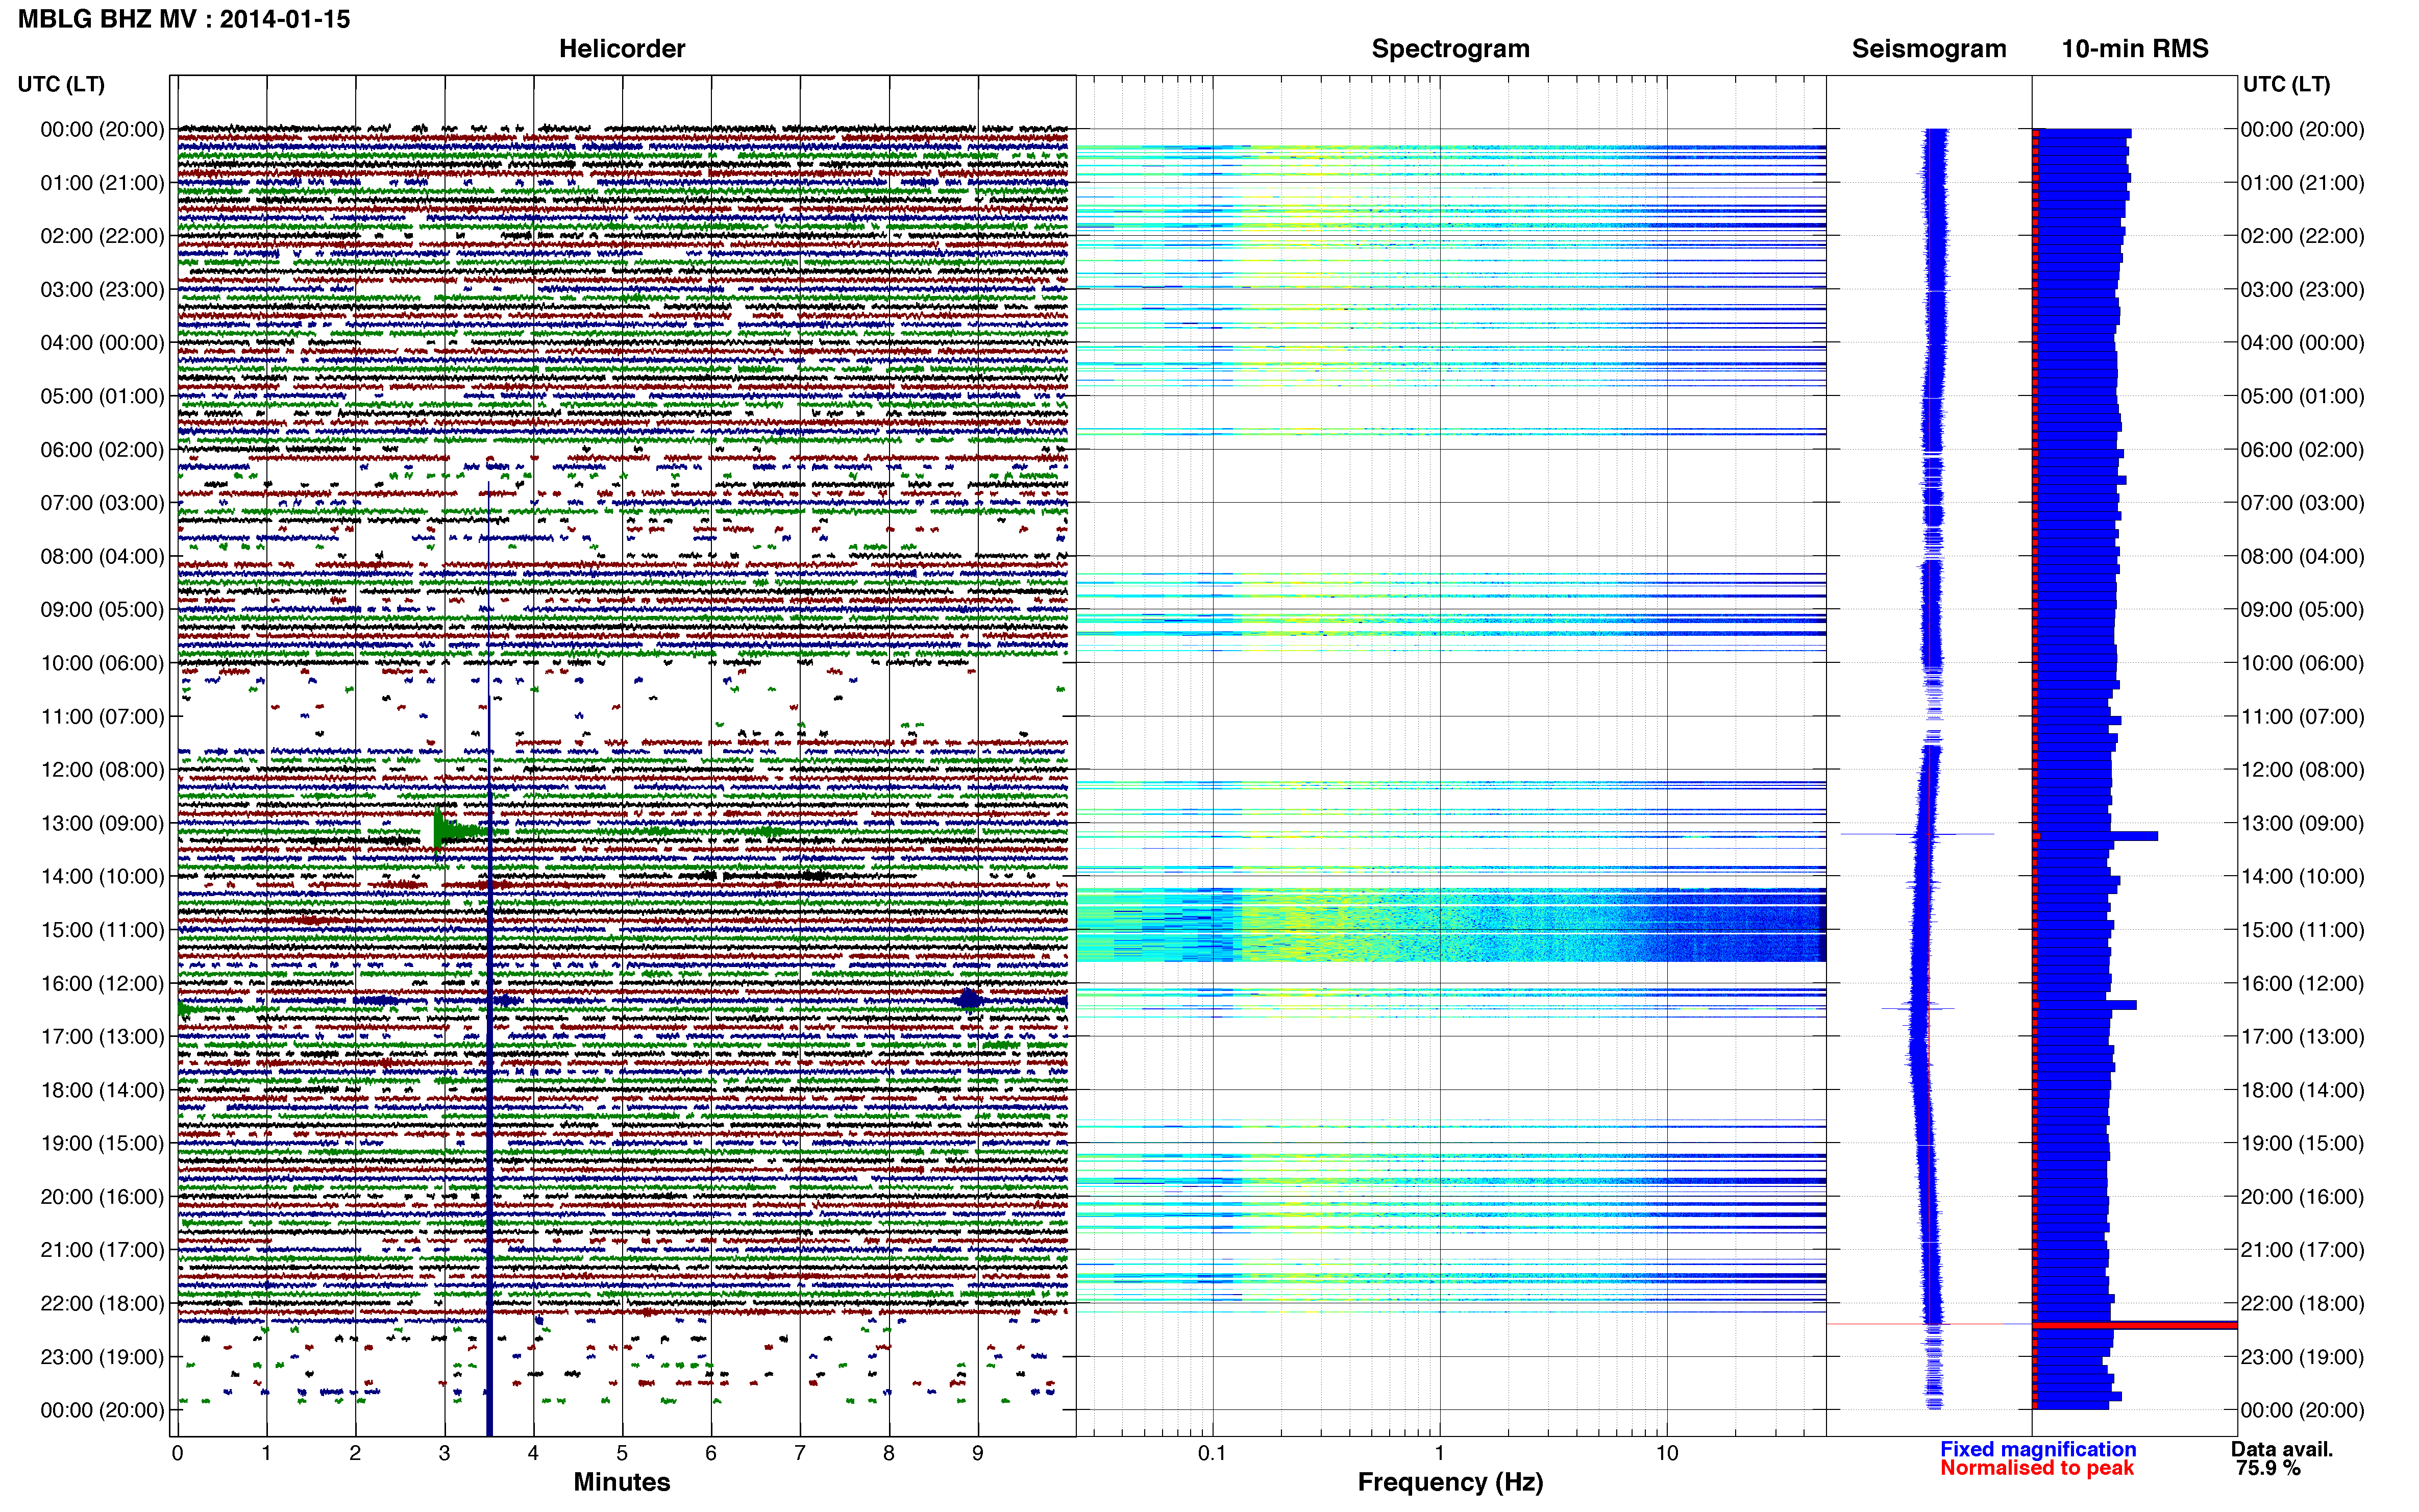Click the 'Data avail.' label
The height and width of the screenshot is (1512, 2419).
2282,1449
